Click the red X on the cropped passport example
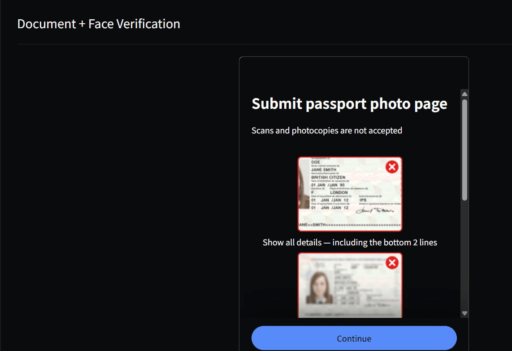512x351 pixels. [x=392, y=167]
